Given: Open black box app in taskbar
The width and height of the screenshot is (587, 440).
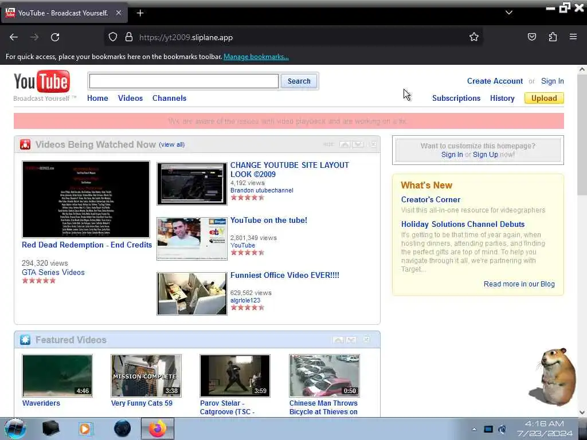Looking at the screenshot, I should [x=50, y=429].
